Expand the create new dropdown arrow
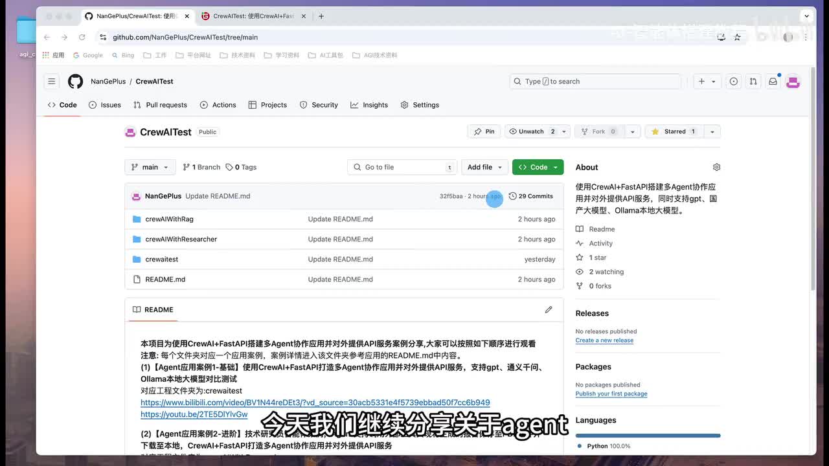Screen dimensions: 829x466 714,82
